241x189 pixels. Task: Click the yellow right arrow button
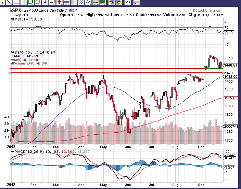pos(119,2)
